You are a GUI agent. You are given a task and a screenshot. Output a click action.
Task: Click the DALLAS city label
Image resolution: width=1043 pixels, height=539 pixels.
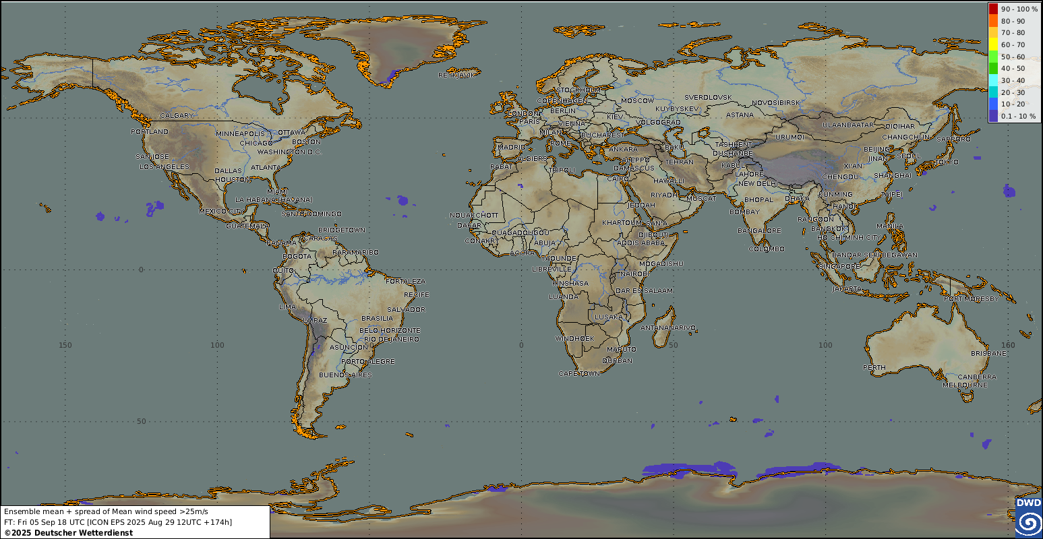pyautogui.click(x=228, y=171)
